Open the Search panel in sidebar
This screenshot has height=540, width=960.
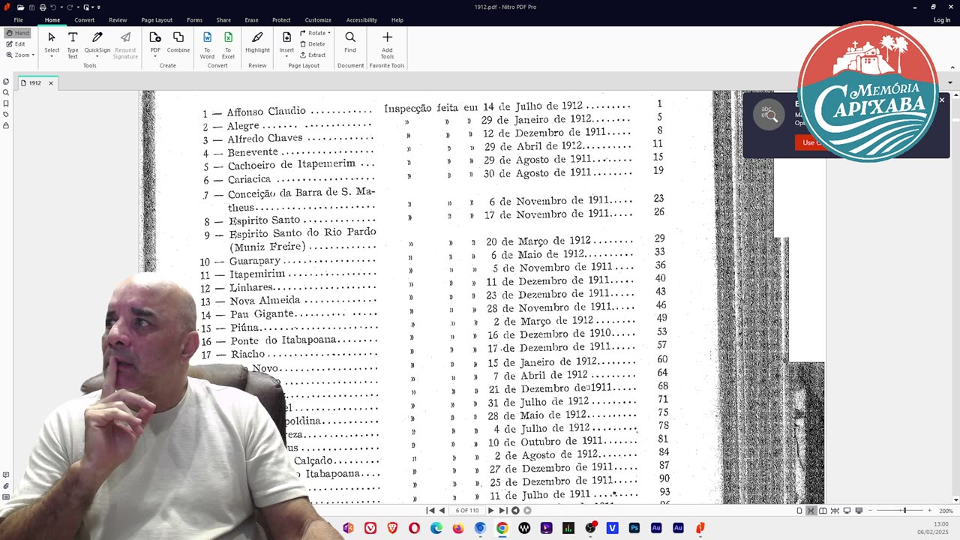6,93
